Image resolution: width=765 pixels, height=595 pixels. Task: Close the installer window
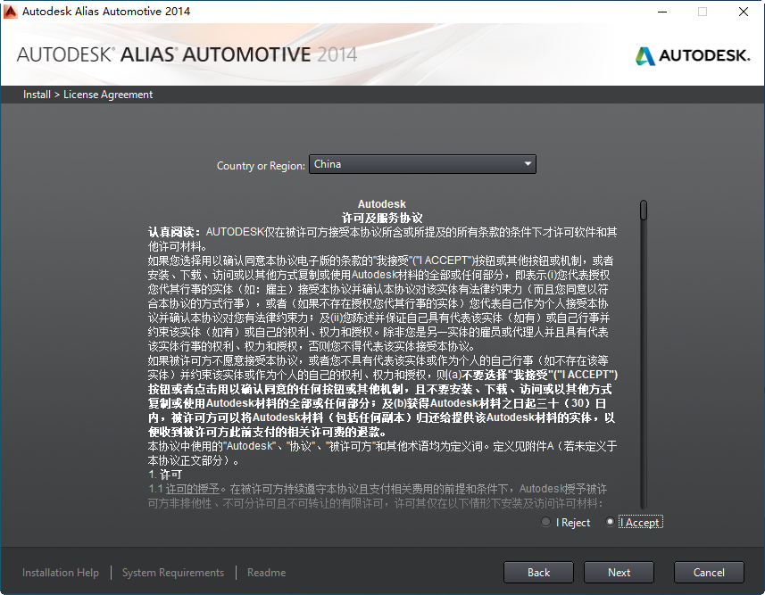pyautogui.click(x=743, y=12)
